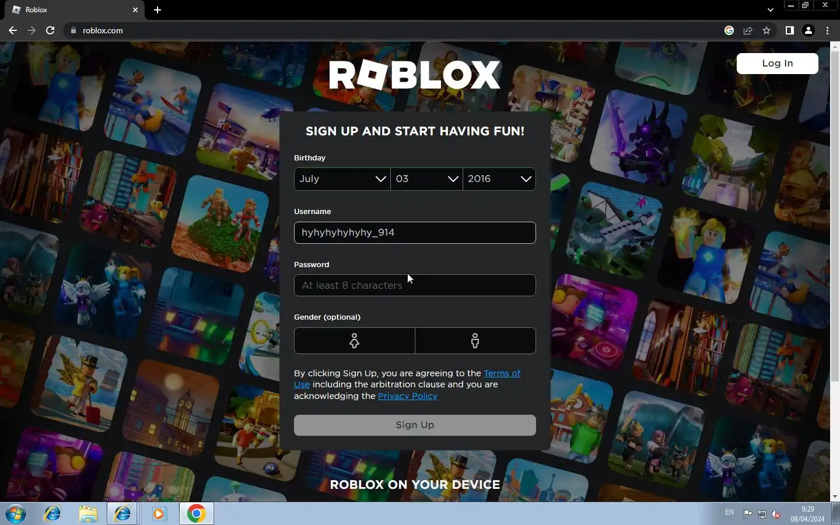This screenshot has height=525, width=840.
Task: Open the first Internet Explorer taskbar icon
Action: [x=52, y=514]
